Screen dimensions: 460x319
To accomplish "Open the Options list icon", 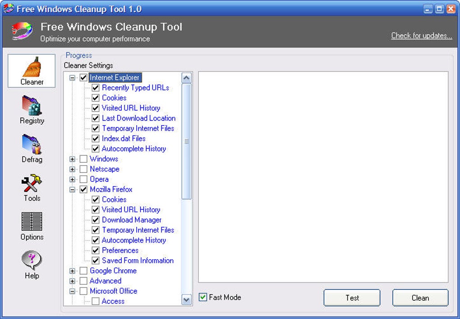I will click(x=32, y=221).
